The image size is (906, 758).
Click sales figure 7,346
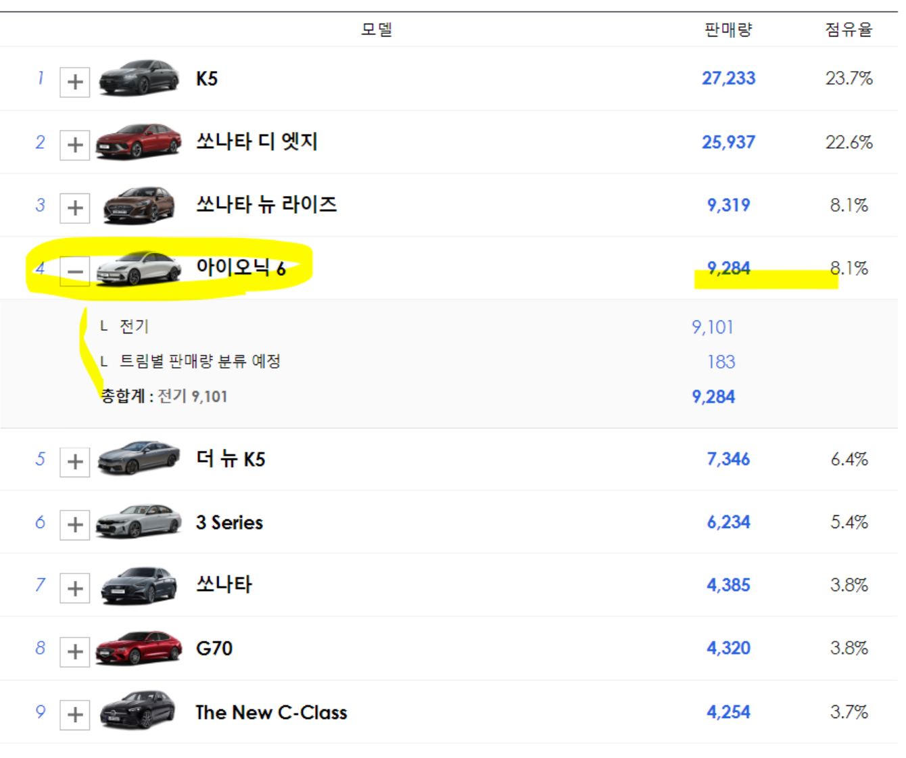click(x=729, y=460)
